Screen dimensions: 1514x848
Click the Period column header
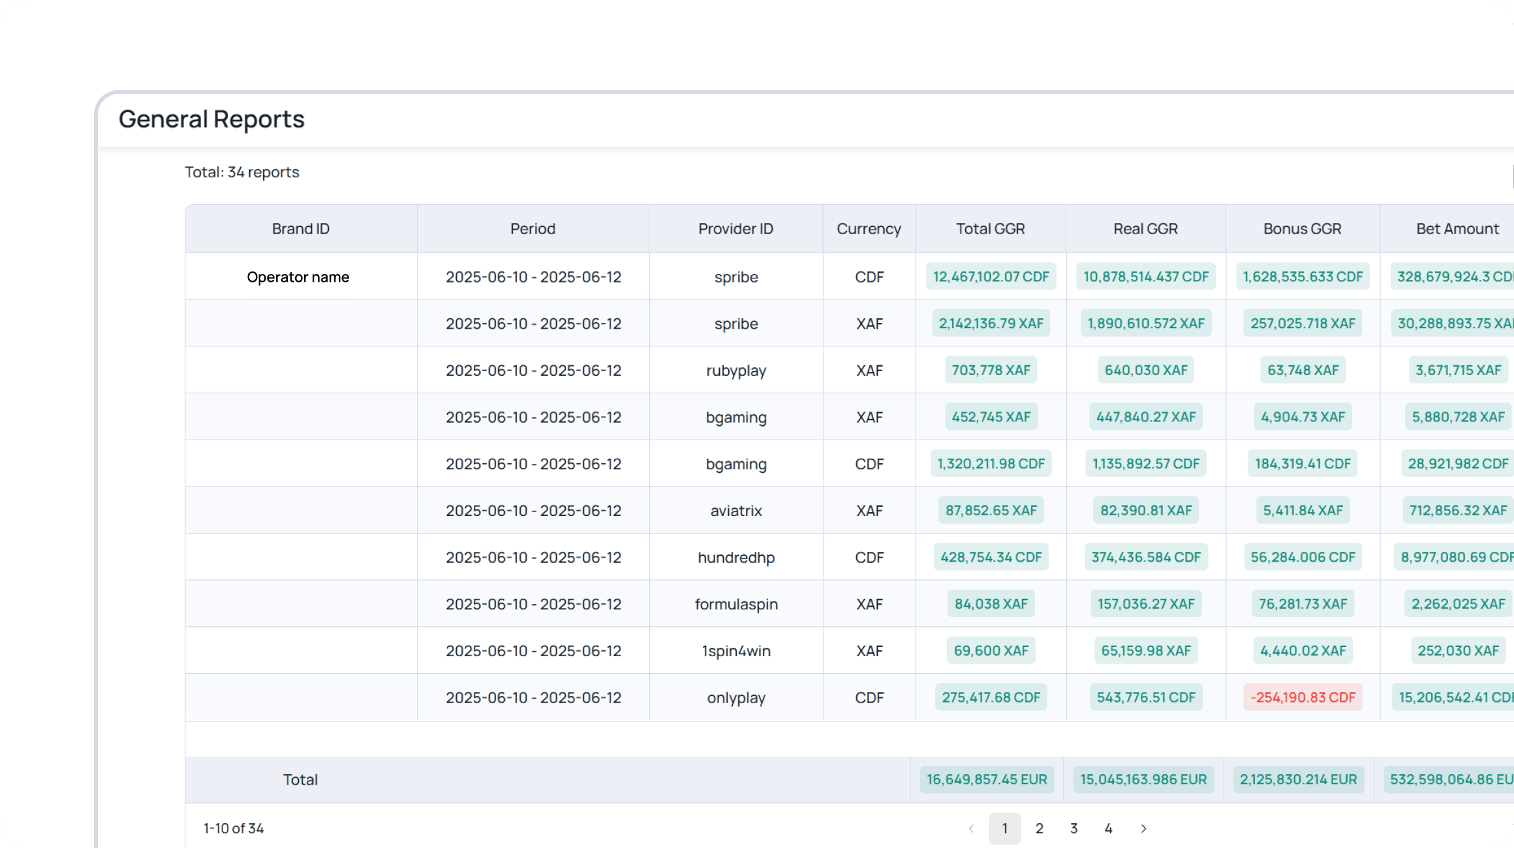pyautogui.click(x=533, y=229)
